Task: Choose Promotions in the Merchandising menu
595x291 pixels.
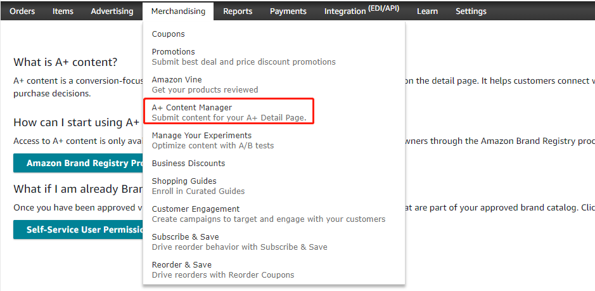Action: [x=174, y=52]
